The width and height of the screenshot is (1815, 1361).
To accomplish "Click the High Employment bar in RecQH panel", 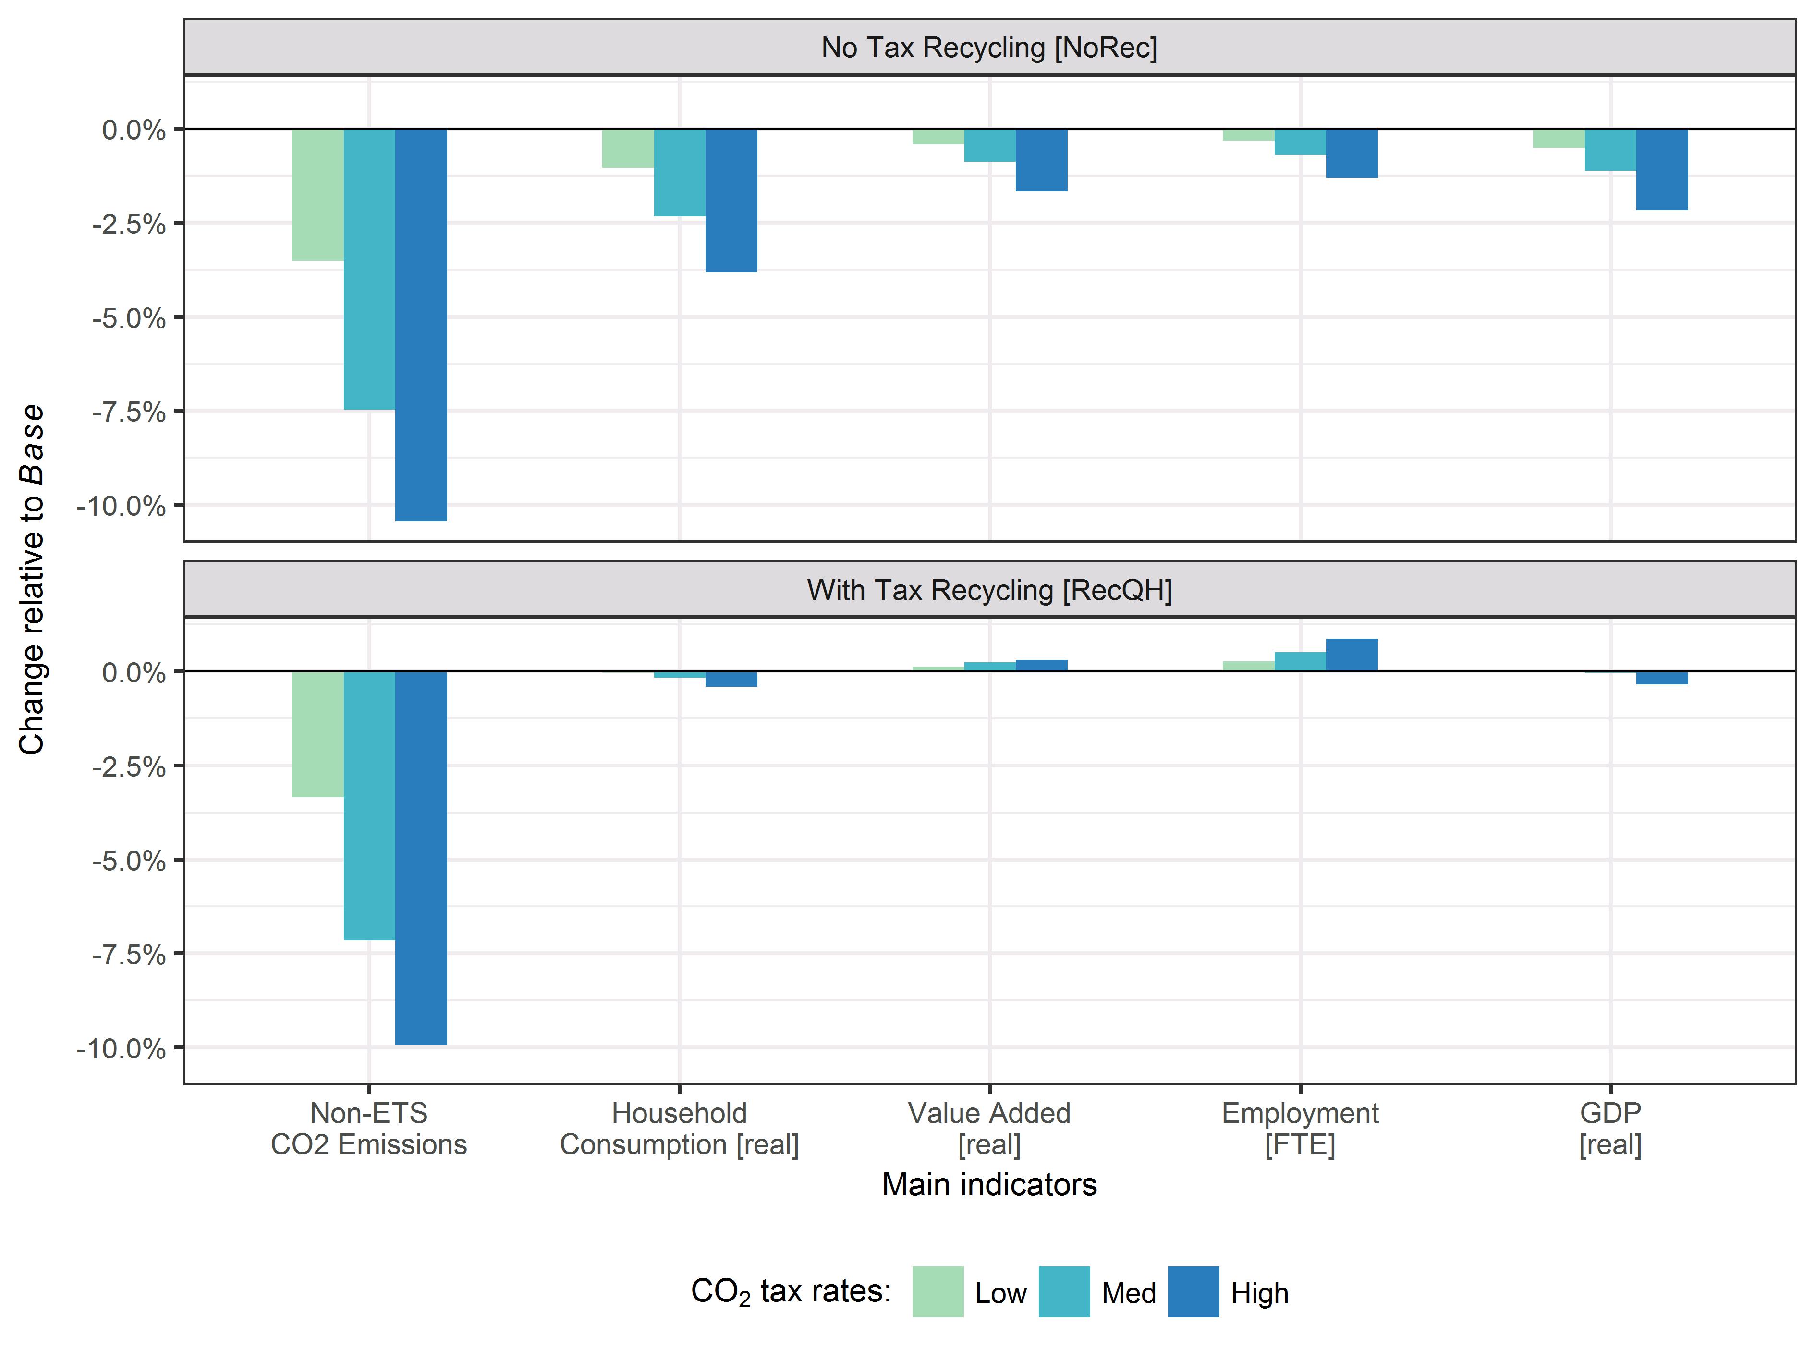I will [x=1352, y=655].
